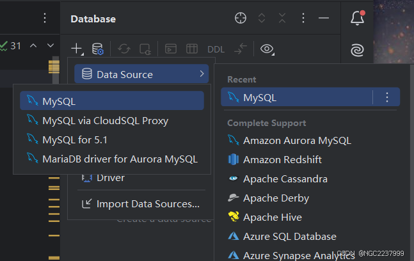Select Apache Derby data source
414x261 pixels.
(x=310, y=198)
